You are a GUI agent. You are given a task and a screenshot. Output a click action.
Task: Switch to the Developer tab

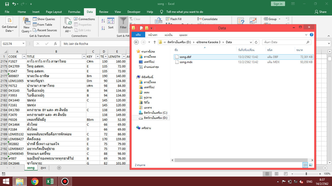click(x=134, y=12)
